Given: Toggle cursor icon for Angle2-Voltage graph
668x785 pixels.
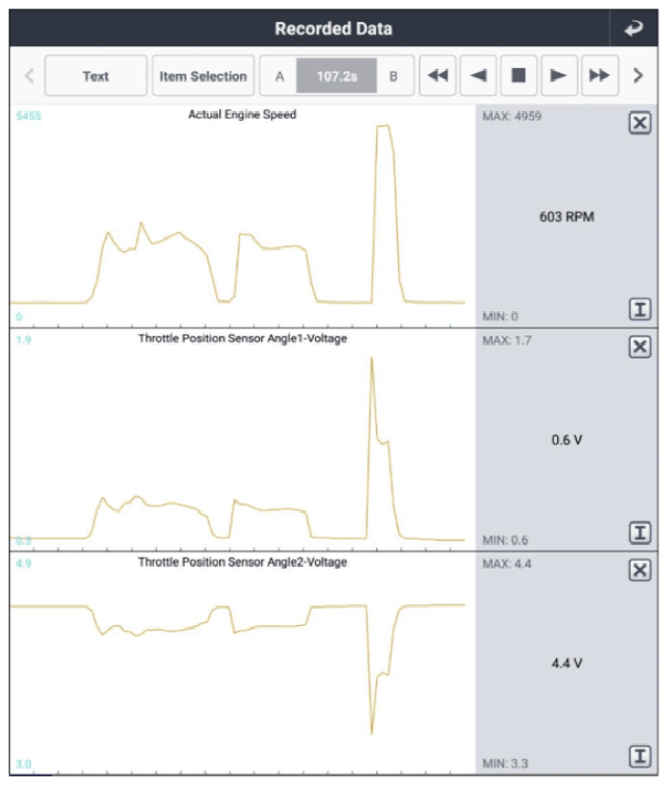Looking at the screenshot, I should click(x=640, y=756).
